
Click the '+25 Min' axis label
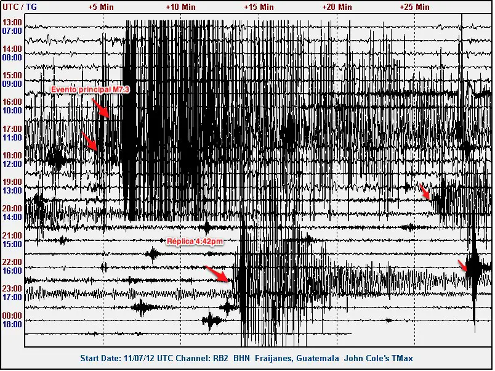coord(414,7)
